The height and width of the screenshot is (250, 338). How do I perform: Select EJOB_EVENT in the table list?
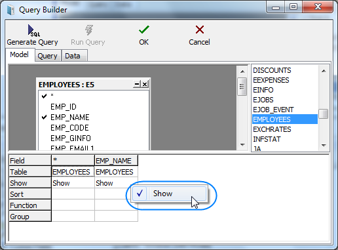point(285,110)
